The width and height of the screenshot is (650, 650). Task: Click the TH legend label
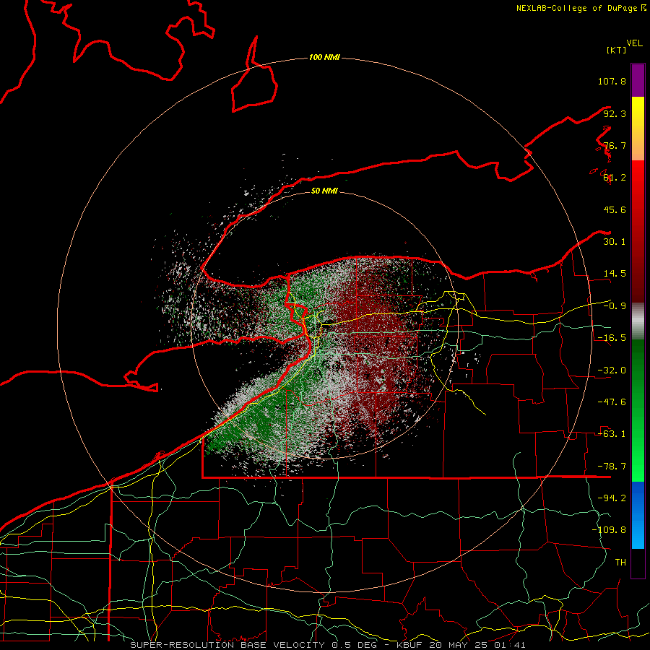point(620,563)
